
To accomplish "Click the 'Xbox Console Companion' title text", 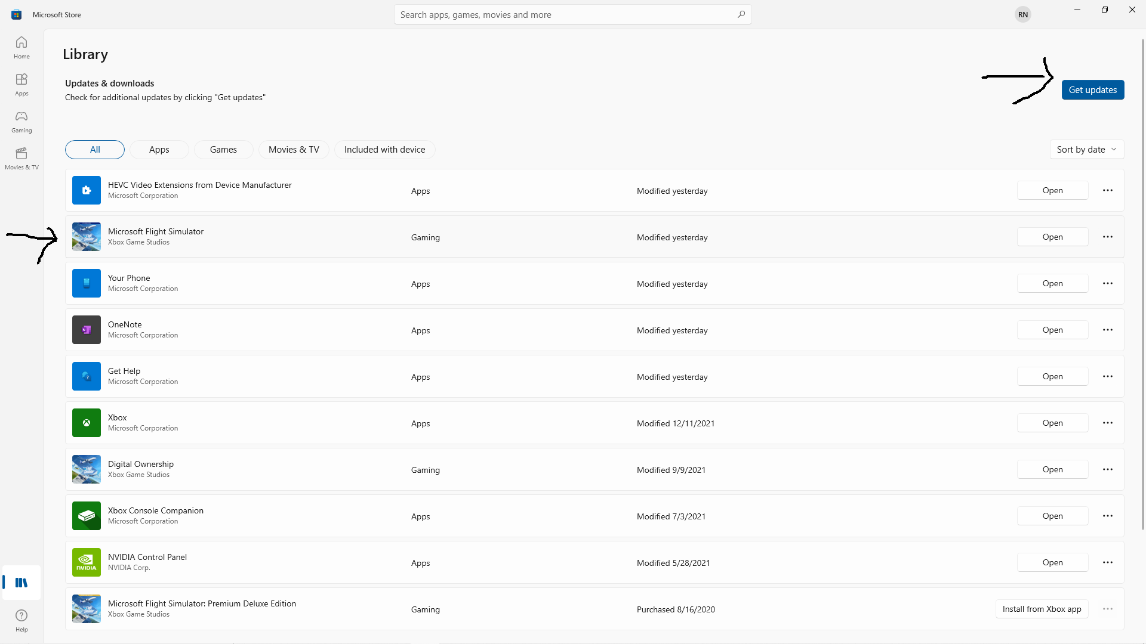I will tap(156, 510).
